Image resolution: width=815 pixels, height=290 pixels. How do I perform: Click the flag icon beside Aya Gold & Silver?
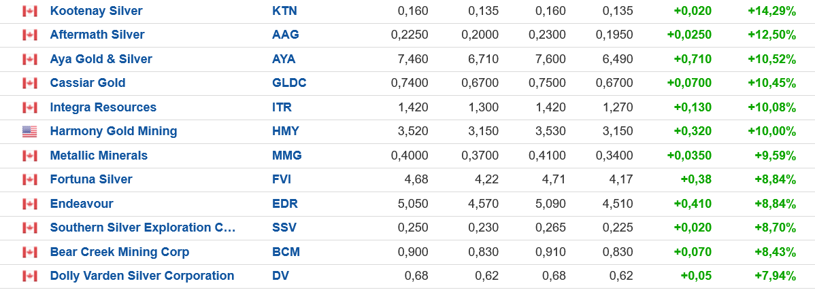click(x=29, y=59)
